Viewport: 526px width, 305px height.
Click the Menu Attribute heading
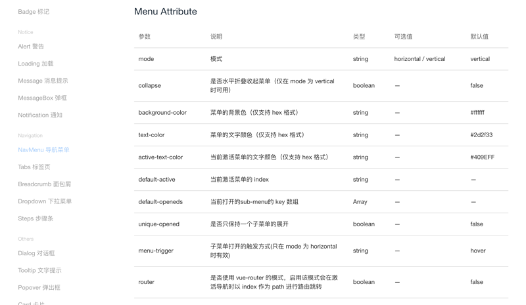point(166,11)
